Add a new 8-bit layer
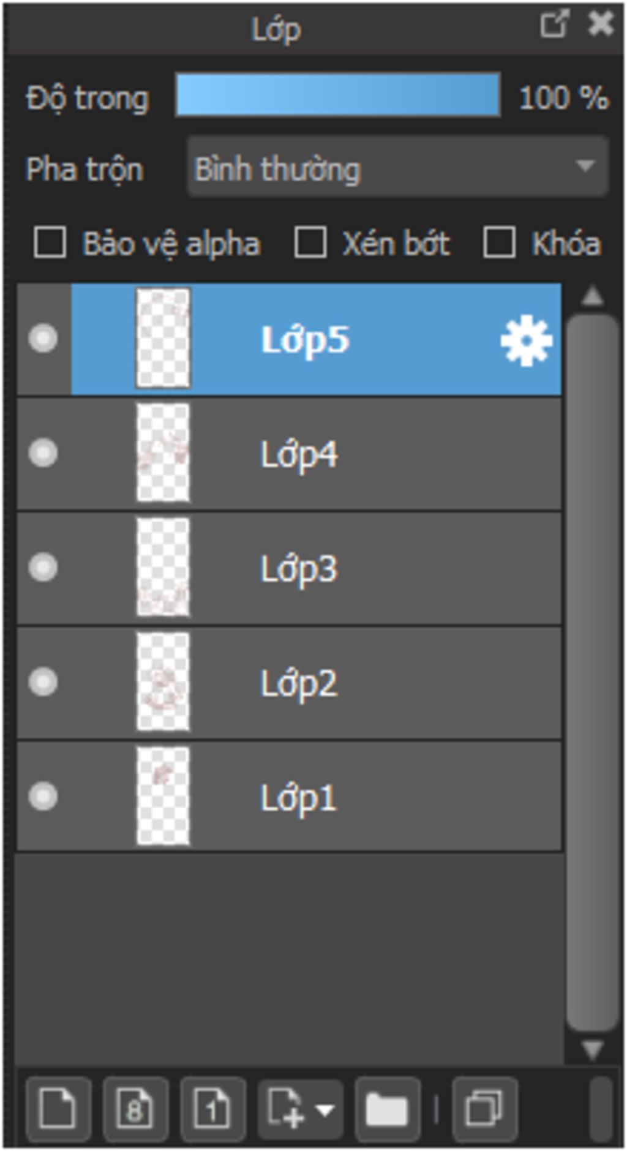This screenshot has height=1151, width=627. click(x=135, y=1109)
